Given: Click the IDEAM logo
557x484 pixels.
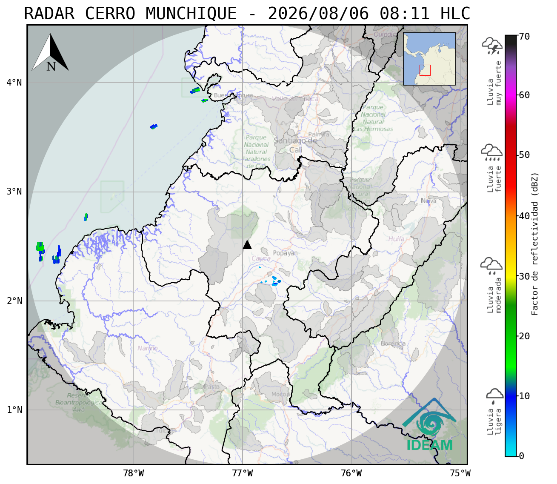Looking at the screenshot, I should 429,425.
